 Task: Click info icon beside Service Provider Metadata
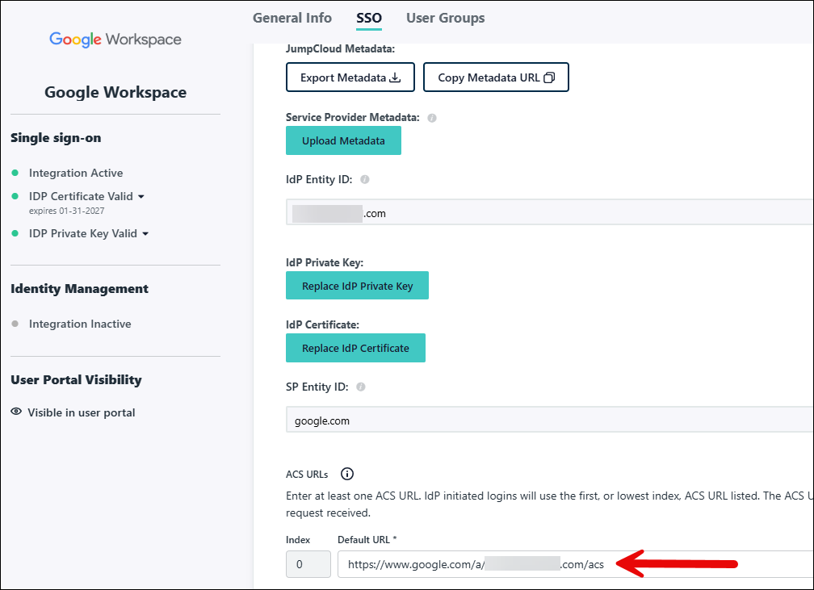coord(432,118)
